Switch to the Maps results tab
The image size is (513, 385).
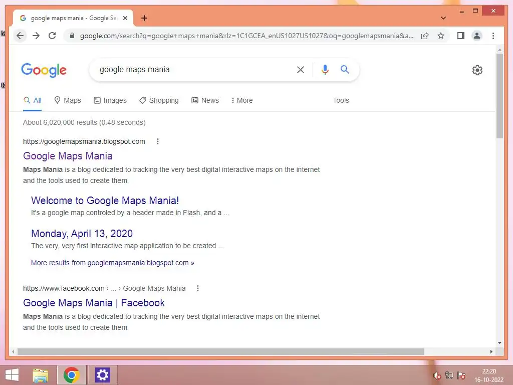[x=68, y=100]
